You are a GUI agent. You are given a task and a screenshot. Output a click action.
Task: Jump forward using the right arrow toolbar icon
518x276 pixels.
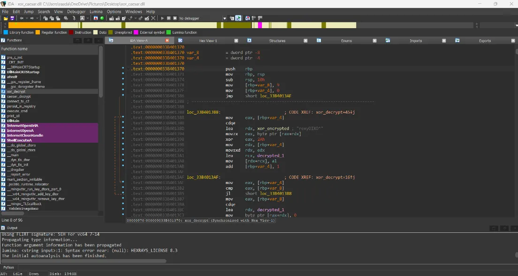click(x=32, y=18)
